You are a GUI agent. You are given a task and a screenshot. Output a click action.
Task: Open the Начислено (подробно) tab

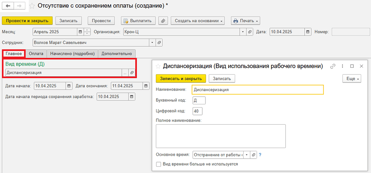click(x=72, y=54)
